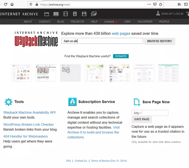Visit Archive-It collections link
The image size is (189, 168).
click(x=93, y=132)
